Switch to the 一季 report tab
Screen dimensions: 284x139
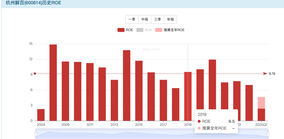tap(132, 19)
